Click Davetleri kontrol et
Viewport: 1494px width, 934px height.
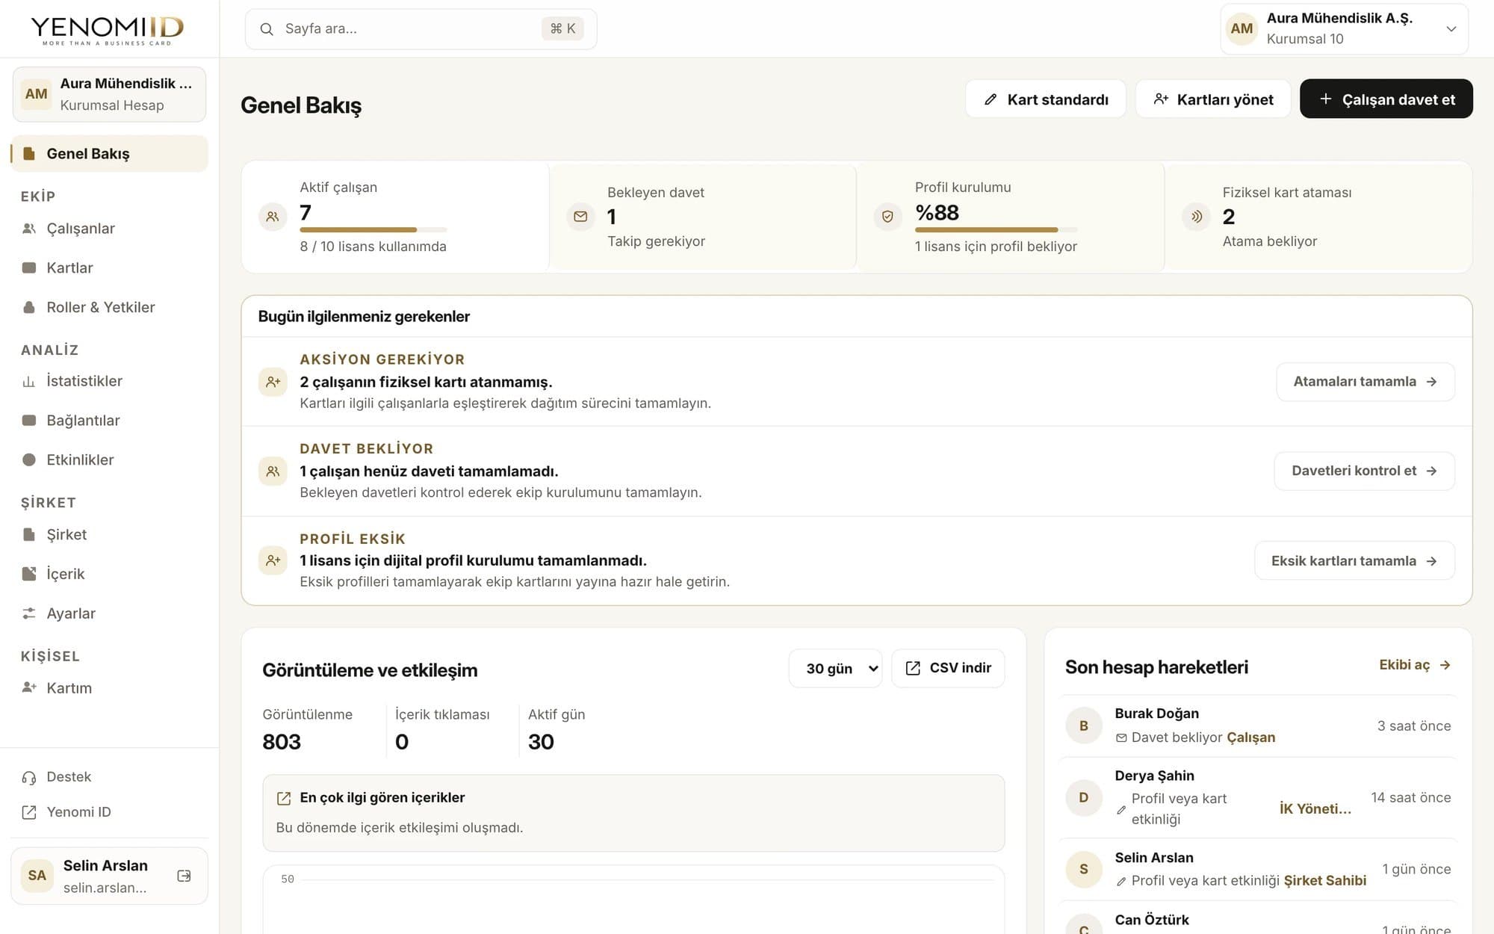(1365, 471)
